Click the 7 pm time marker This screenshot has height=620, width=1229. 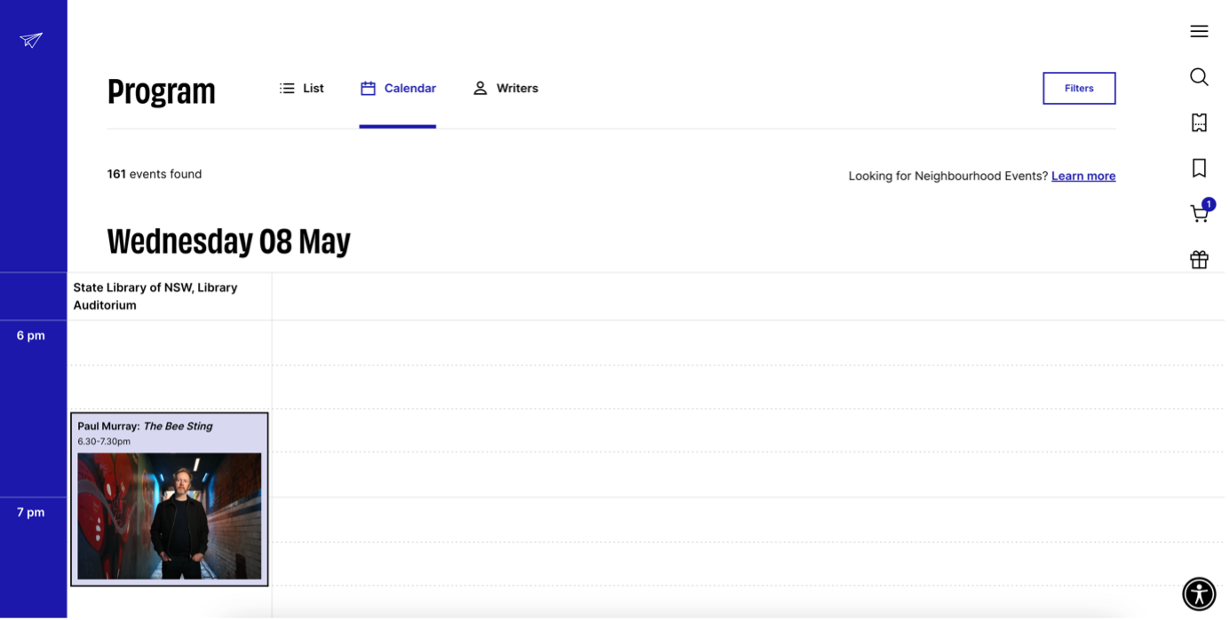(30, 513)
